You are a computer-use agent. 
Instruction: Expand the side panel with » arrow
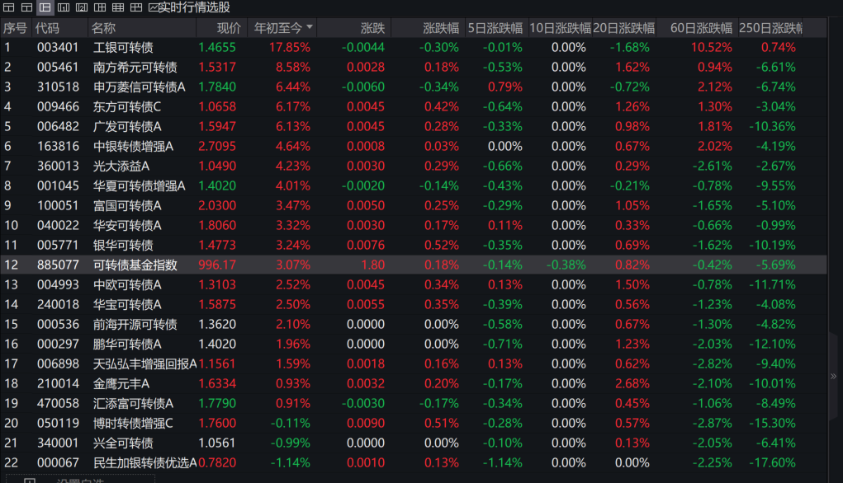833,376
